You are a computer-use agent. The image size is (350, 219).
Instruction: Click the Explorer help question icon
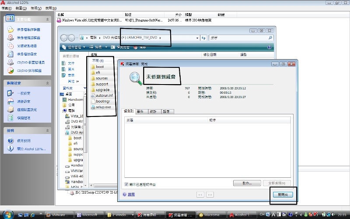pyautogui.click(x=269, y=47)
